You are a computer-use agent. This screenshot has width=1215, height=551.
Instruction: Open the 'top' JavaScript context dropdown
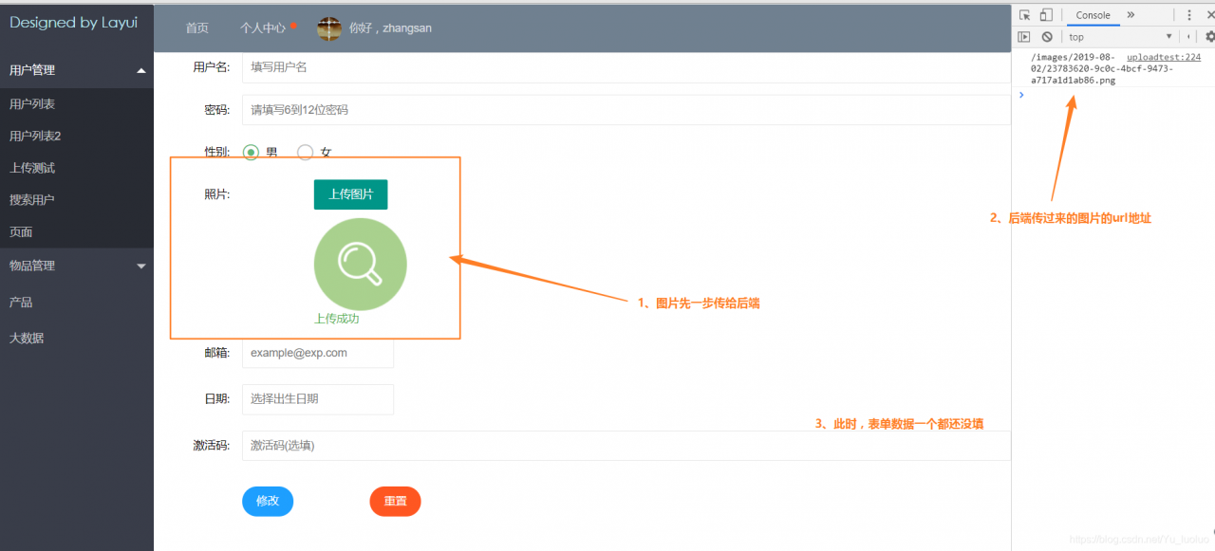(x=1121, y=37)
